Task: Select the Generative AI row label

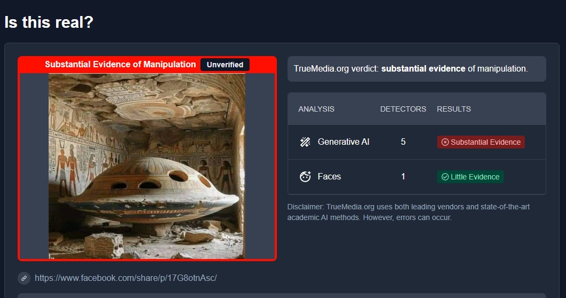Action: 343,142
